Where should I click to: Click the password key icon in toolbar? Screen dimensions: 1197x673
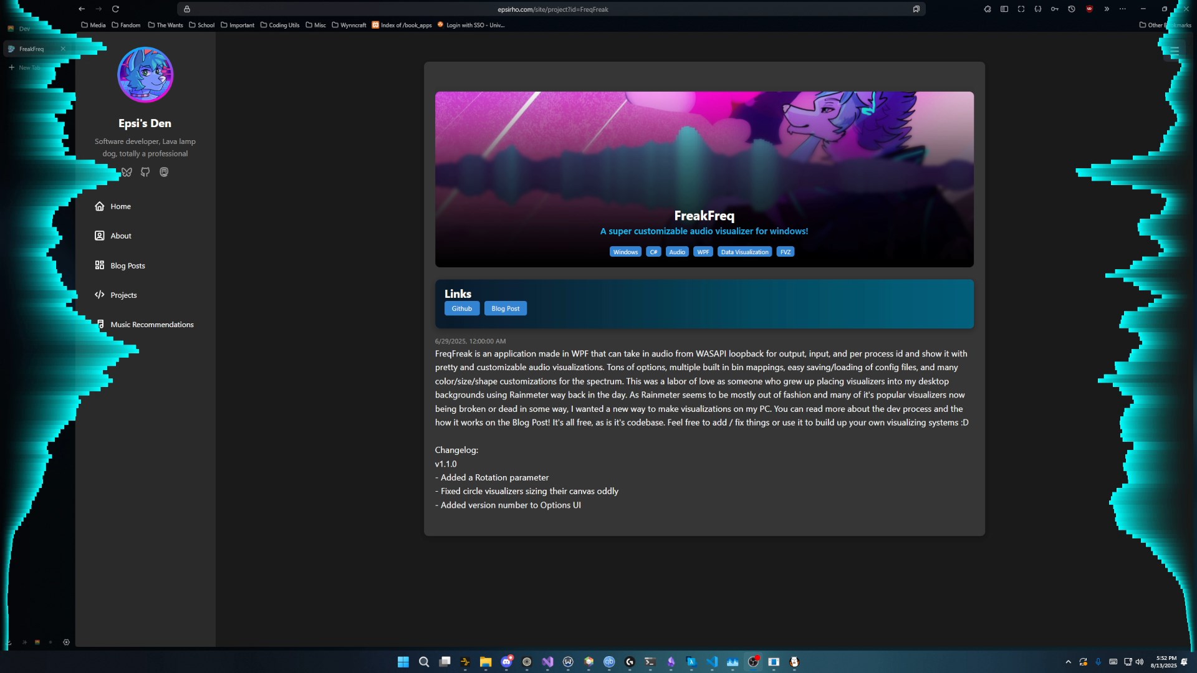pos(1055,9)
